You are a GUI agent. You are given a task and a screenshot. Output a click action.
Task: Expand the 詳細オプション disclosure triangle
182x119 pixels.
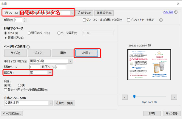(6, 38)
